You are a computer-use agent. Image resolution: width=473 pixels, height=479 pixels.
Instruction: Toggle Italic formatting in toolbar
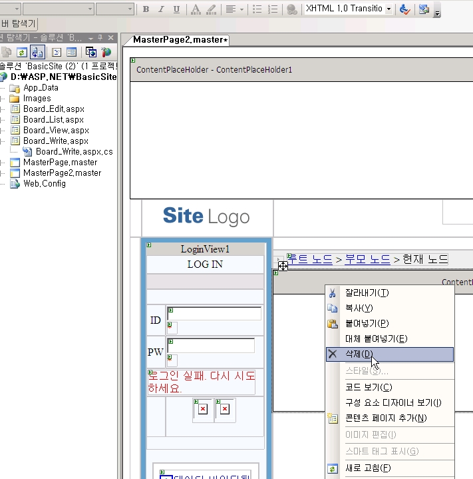(161, 9)
